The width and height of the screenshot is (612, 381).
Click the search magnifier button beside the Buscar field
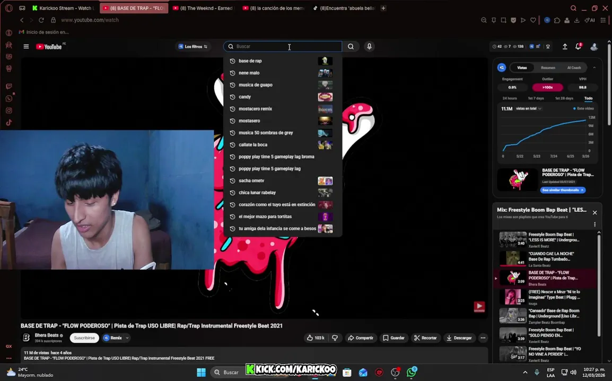click(x=351, y=47)
